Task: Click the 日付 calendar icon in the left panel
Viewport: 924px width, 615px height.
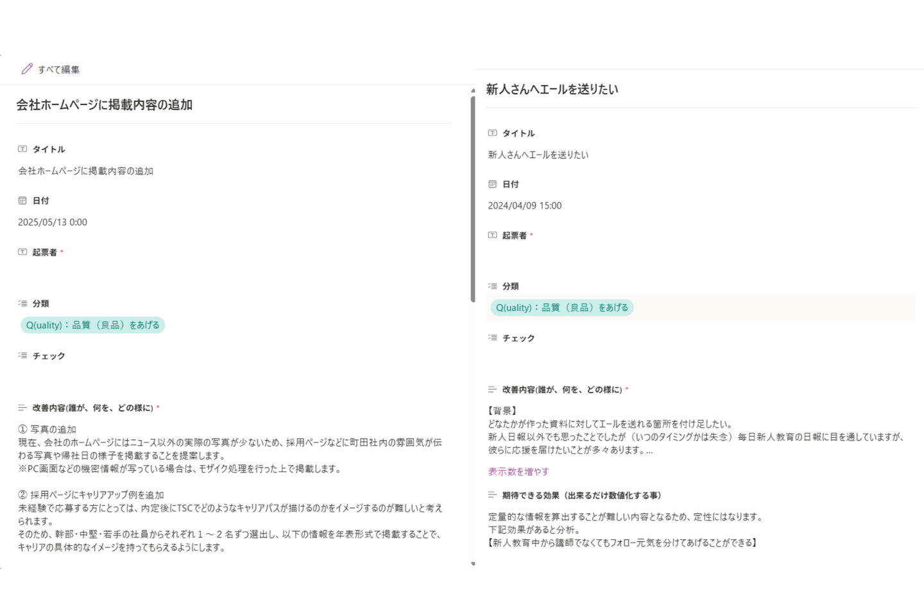Action: [x=22, y=200]
